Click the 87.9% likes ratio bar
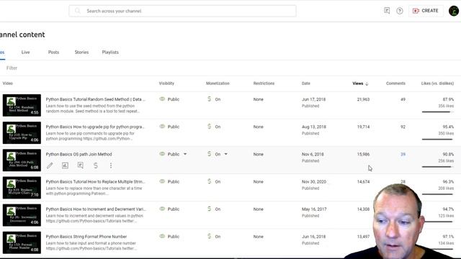The width and height of the screenshot is (461, 259). pos(437,112)
